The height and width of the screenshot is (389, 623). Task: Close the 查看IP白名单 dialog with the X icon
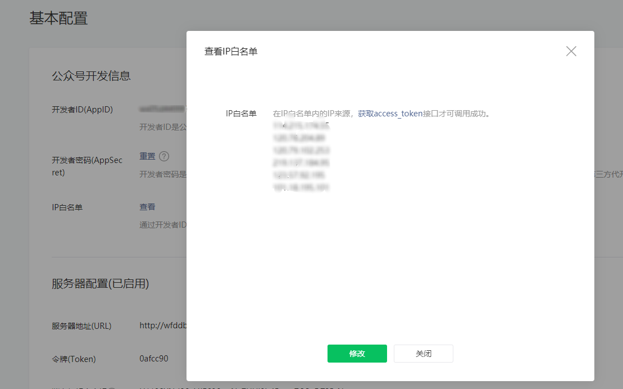[571, 51]
